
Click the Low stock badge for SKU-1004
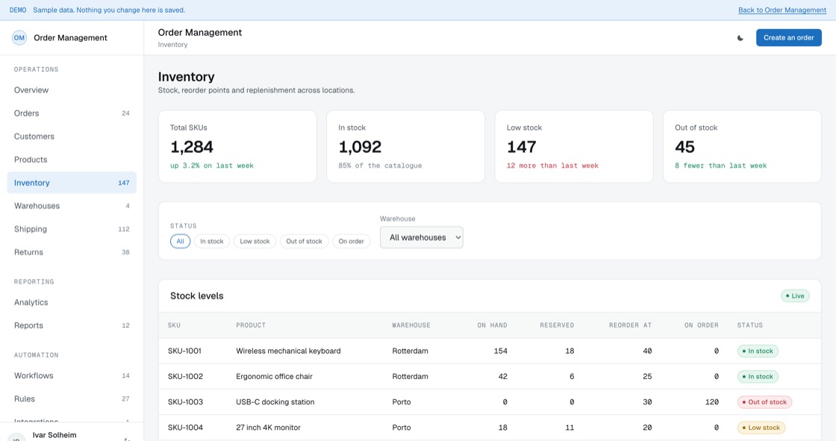click(761, 428)
